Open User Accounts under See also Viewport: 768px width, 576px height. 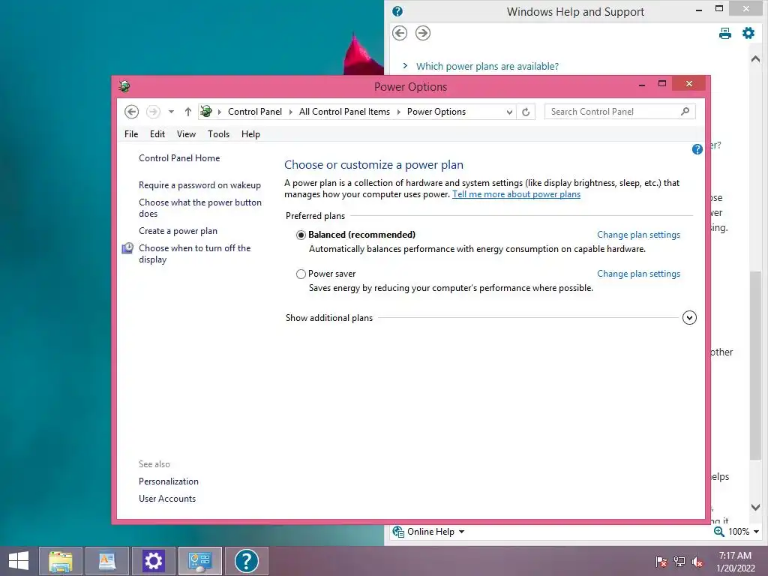(167, 499)
